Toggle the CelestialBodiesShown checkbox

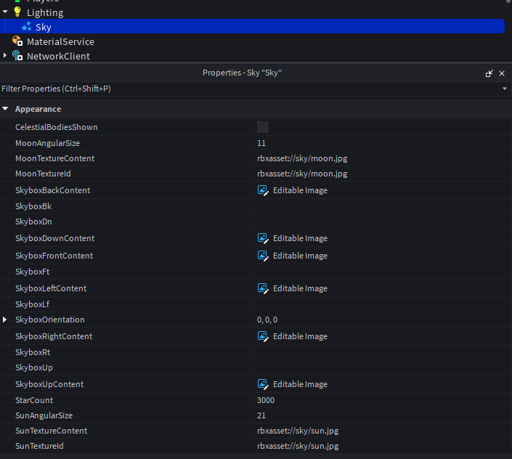(x=263, y=127)
